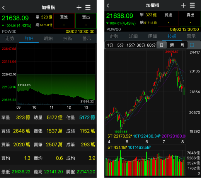Switch to the 走勢 tab in the left panel
The image size is (201, 178).
(10, 39)
